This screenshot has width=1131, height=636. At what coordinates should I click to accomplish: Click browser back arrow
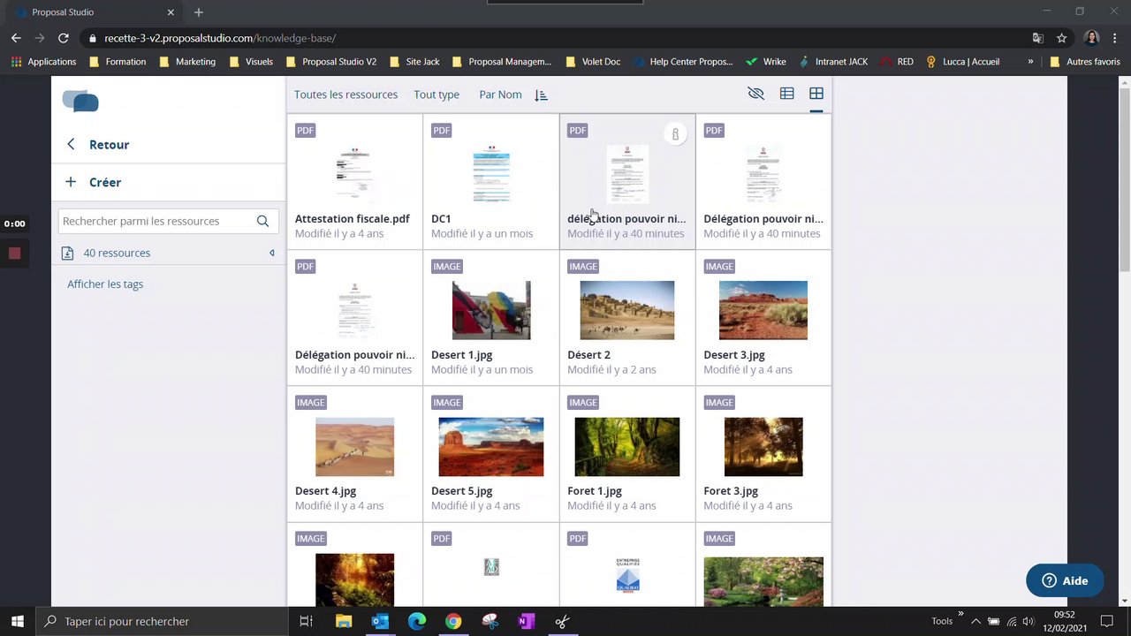(15, 38)
